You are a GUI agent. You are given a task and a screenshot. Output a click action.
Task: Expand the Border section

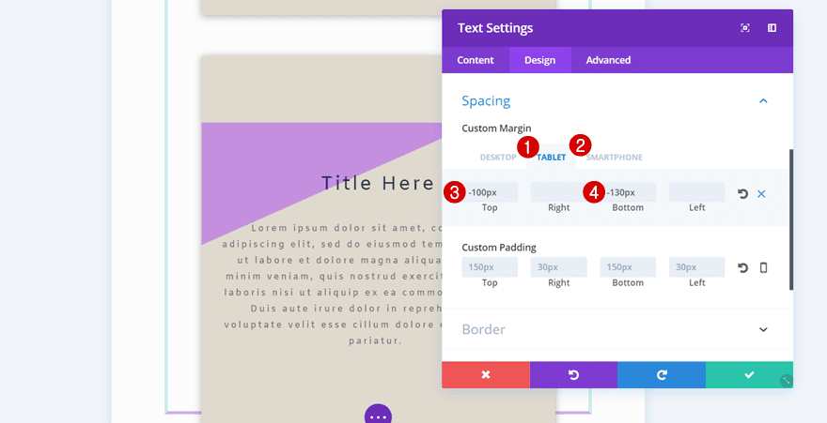763,329
